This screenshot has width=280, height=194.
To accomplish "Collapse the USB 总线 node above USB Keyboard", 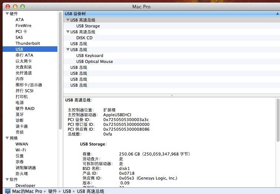I will pyautogui.click(x=68, y=50).
